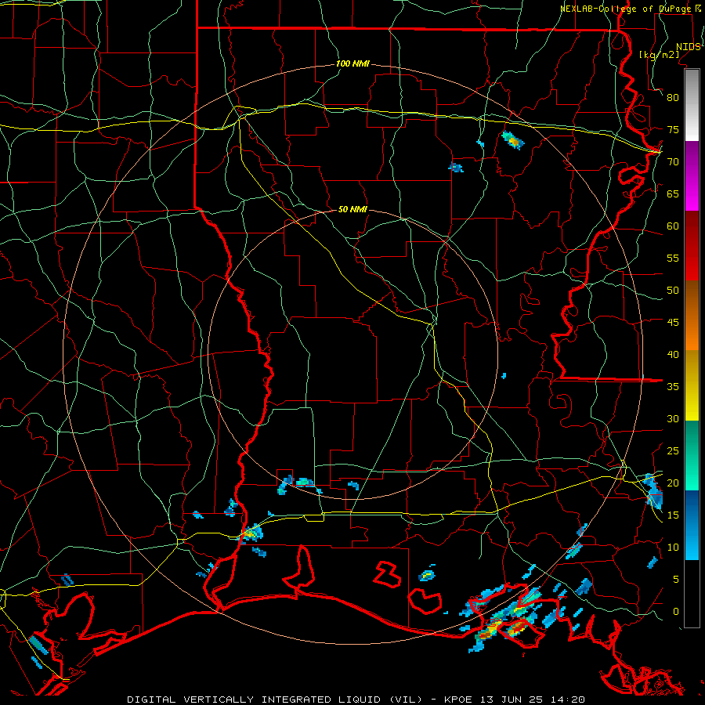Click the "[kg/m2]" units label
This screenshot has width=705, height=705.
click(x=660, y=55)
